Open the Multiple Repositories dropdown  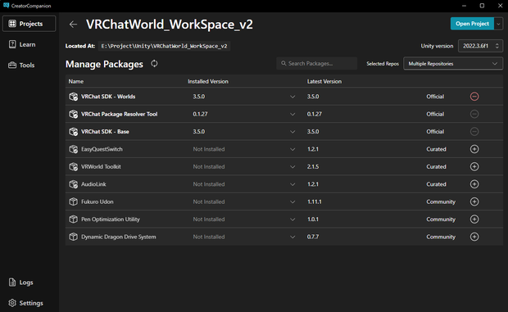[453, 63]
